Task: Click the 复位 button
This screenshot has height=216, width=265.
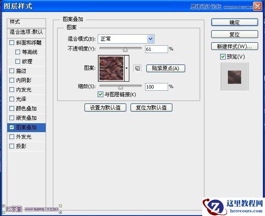Action: (235, 34)
